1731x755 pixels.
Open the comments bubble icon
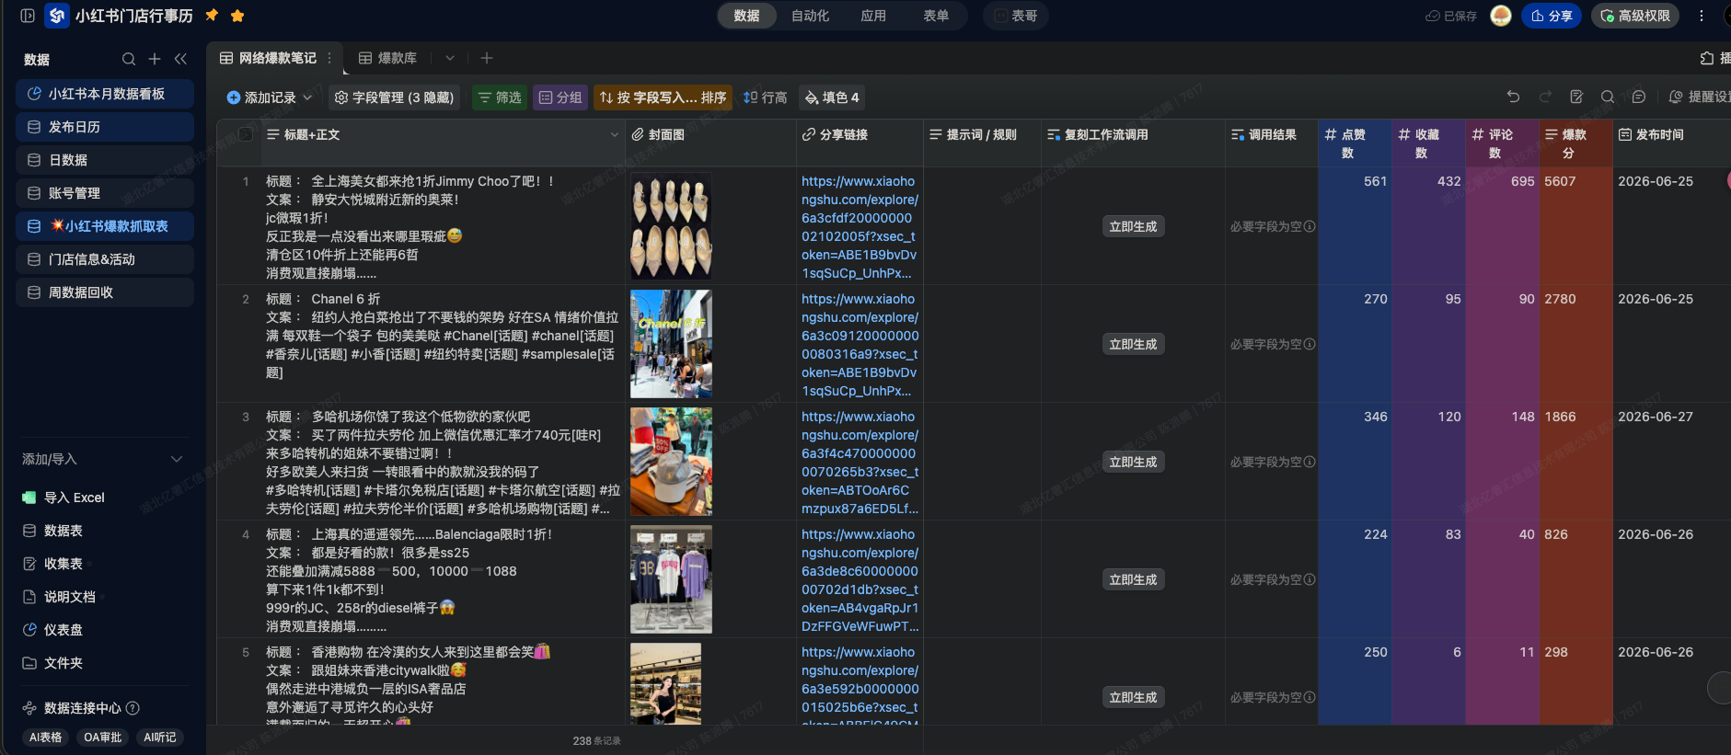1639,97
